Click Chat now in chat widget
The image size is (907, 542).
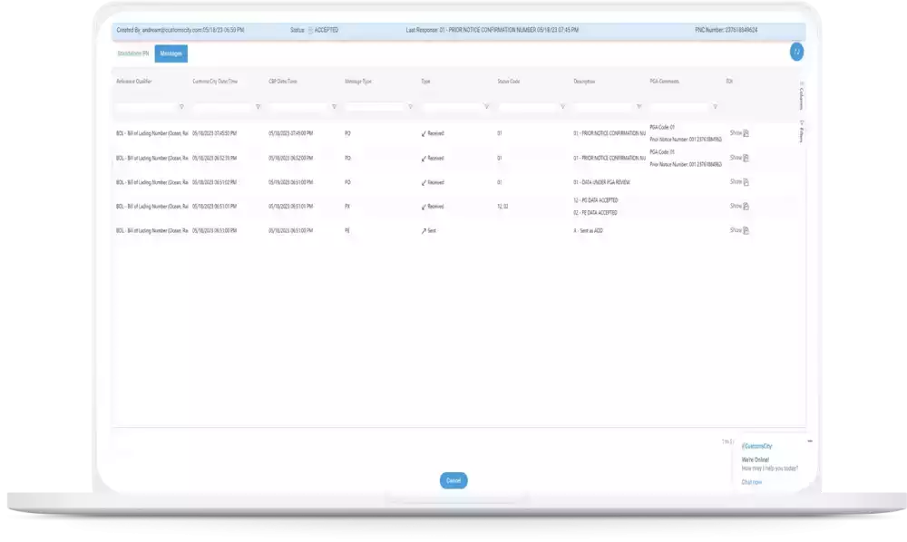751,482
